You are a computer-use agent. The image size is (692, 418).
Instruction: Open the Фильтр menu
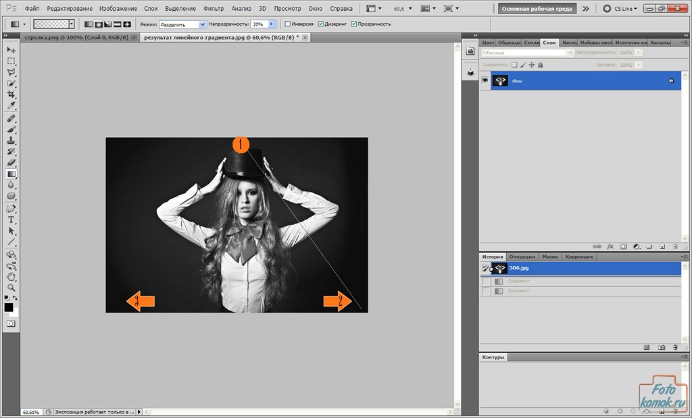pyautogui.click(x=214, y=9)
